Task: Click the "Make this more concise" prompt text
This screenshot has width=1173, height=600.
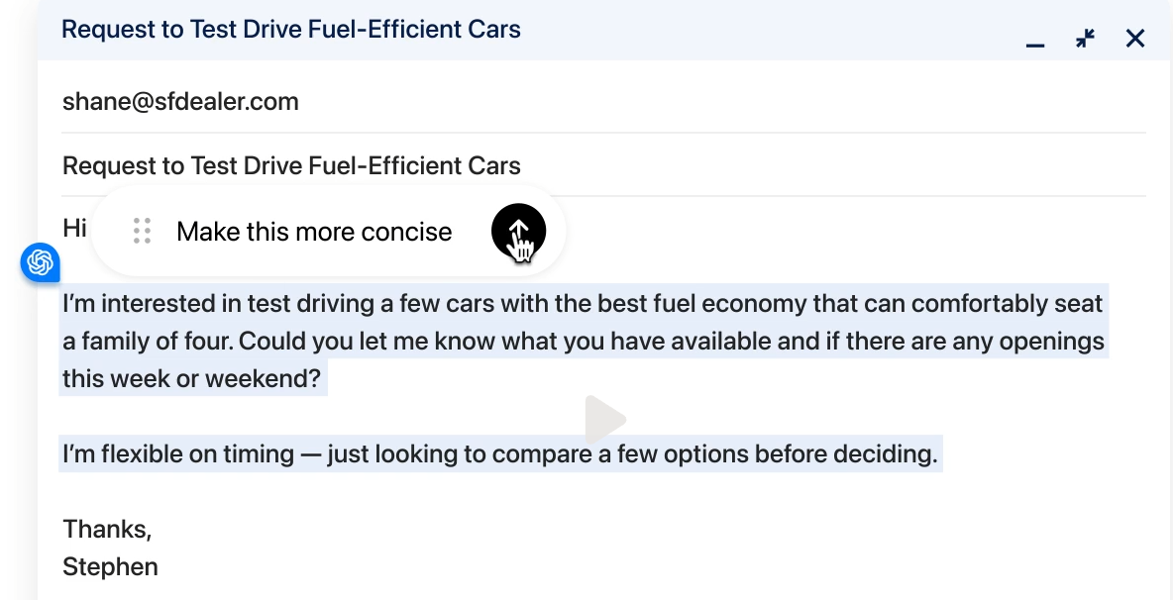Action: (314, 232)
